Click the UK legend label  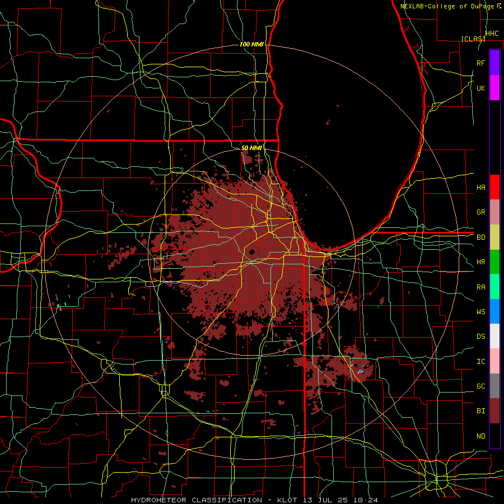pyautogui.click(x=481, y=88)
